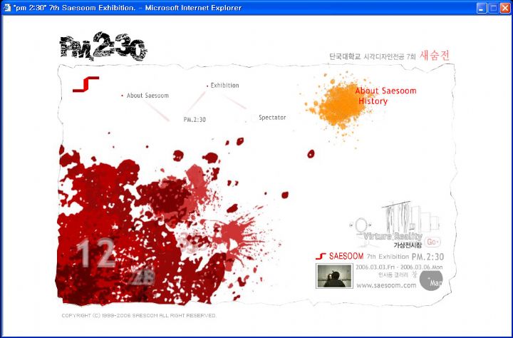Click the 2006.03.03.Fri - 2006.03.06.Mon date text
The width and height of the screenshot is (513, 338).
[399, 267]
